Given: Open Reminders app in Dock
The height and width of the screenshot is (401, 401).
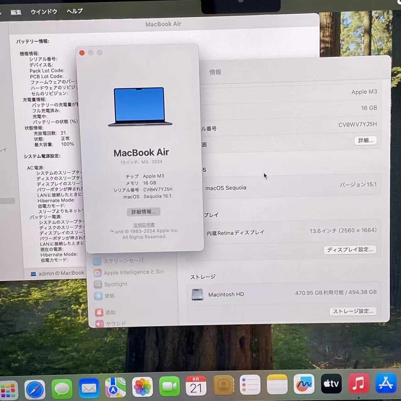Looking at the screenshot, I should click(x=250, y=385).
